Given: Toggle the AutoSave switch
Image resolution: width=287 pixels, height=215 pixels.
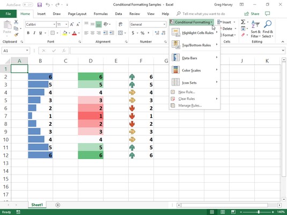Looking at the screenshot, I should 28,5.
